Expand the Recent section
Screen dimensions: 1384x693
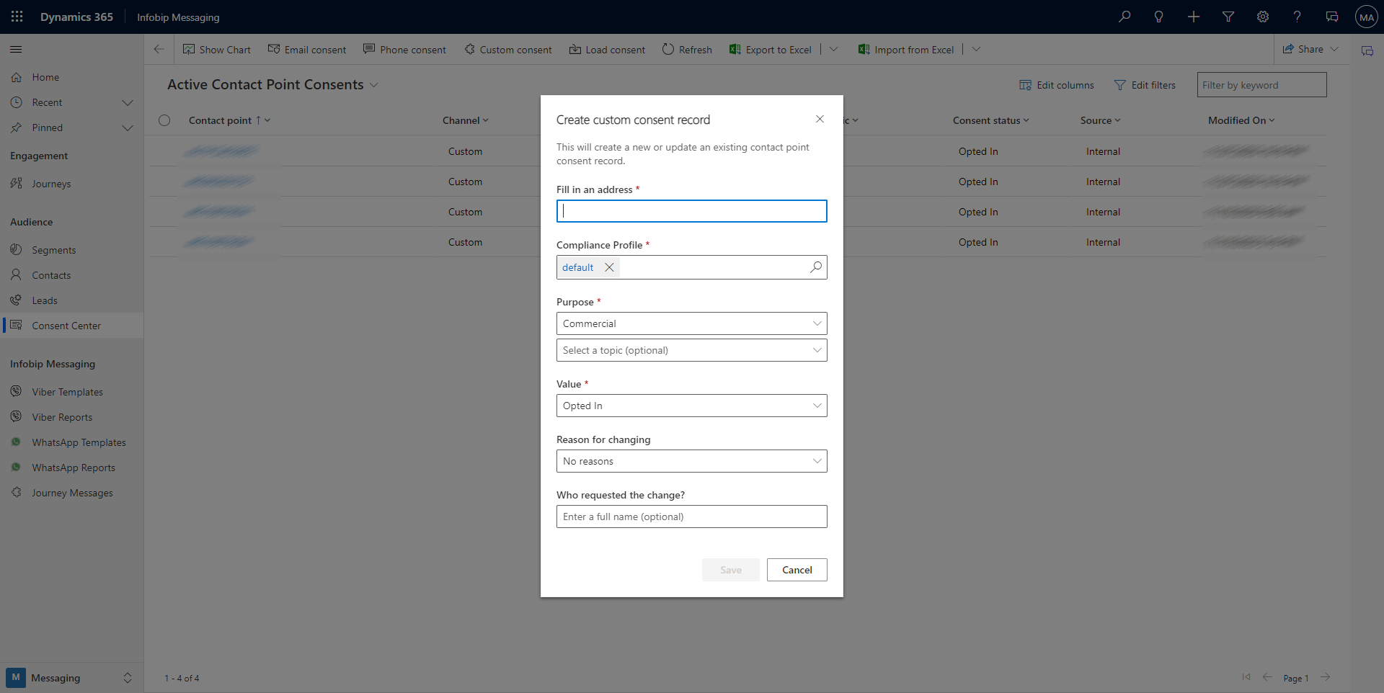point(128,102)
